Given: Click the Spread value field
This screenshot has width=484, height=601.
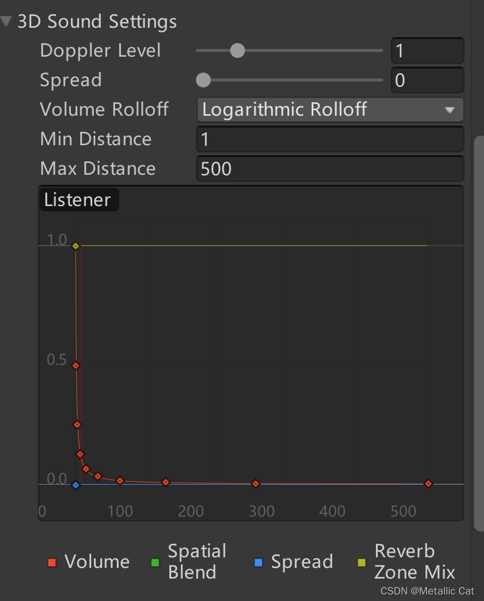Looking at the screenshot, I should click(x=427, y=80).
